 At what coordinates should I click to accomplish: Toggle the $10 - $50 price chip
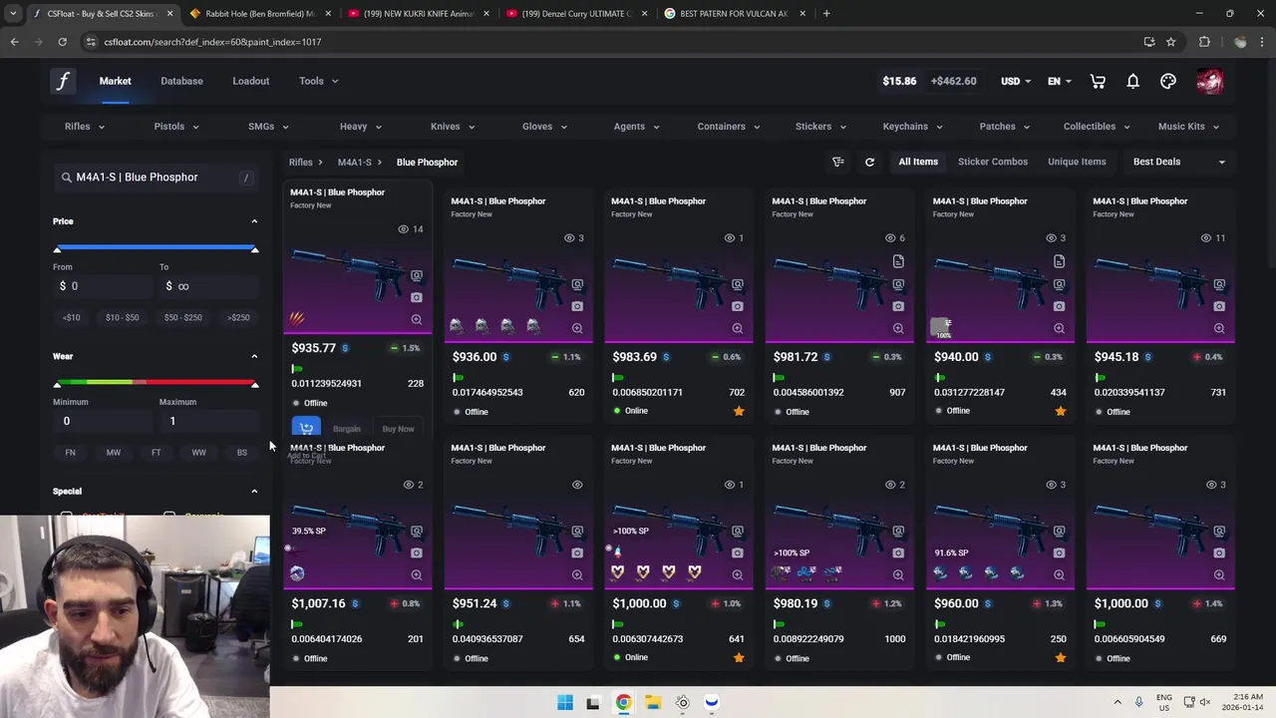(x=123, y=317)
